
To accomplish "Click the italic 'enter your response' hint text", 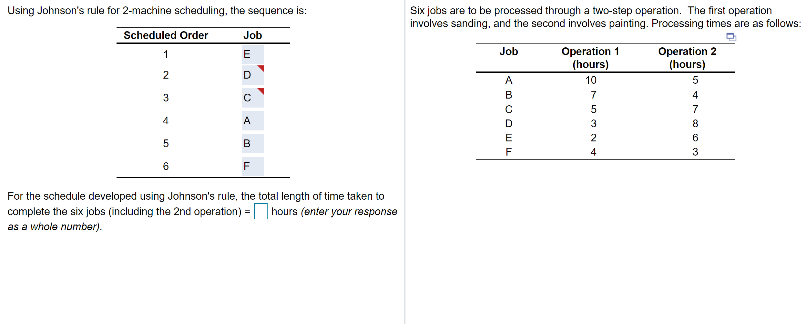I will coord(351,212).
